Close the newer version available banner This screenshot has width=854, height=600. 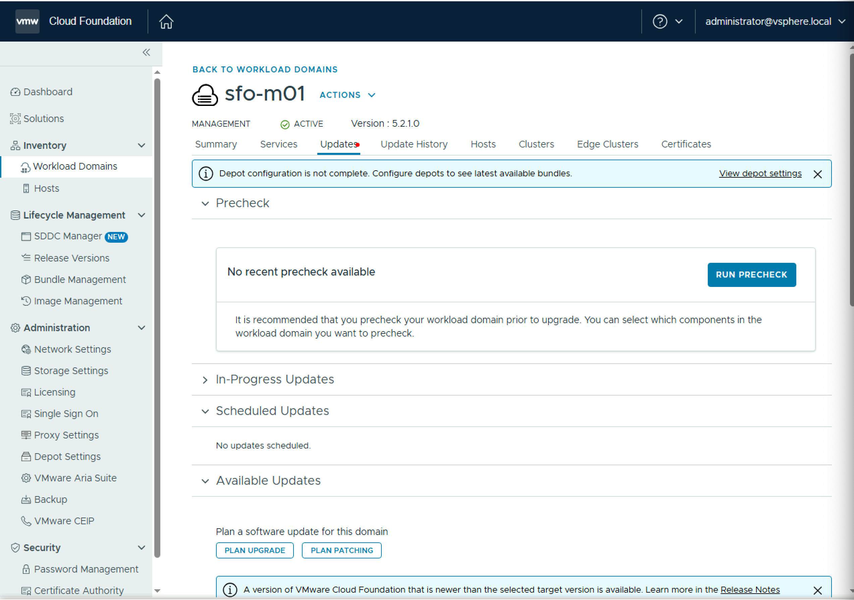817,590
